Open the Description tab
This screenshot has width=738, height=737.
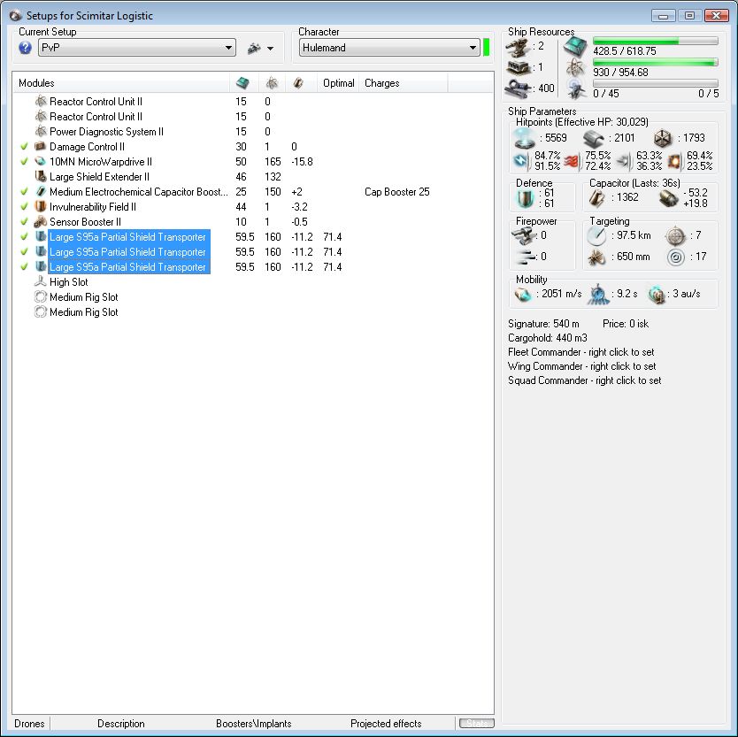click(x=121, y=724)
